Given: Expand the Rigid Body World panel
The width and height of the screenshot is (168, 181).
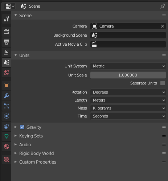Looking at the screenshot, I should [x=16, y=153].
